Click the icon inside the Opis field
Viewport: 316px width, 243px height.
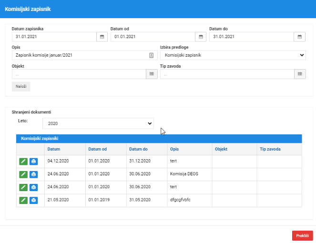tap(152, 55)
